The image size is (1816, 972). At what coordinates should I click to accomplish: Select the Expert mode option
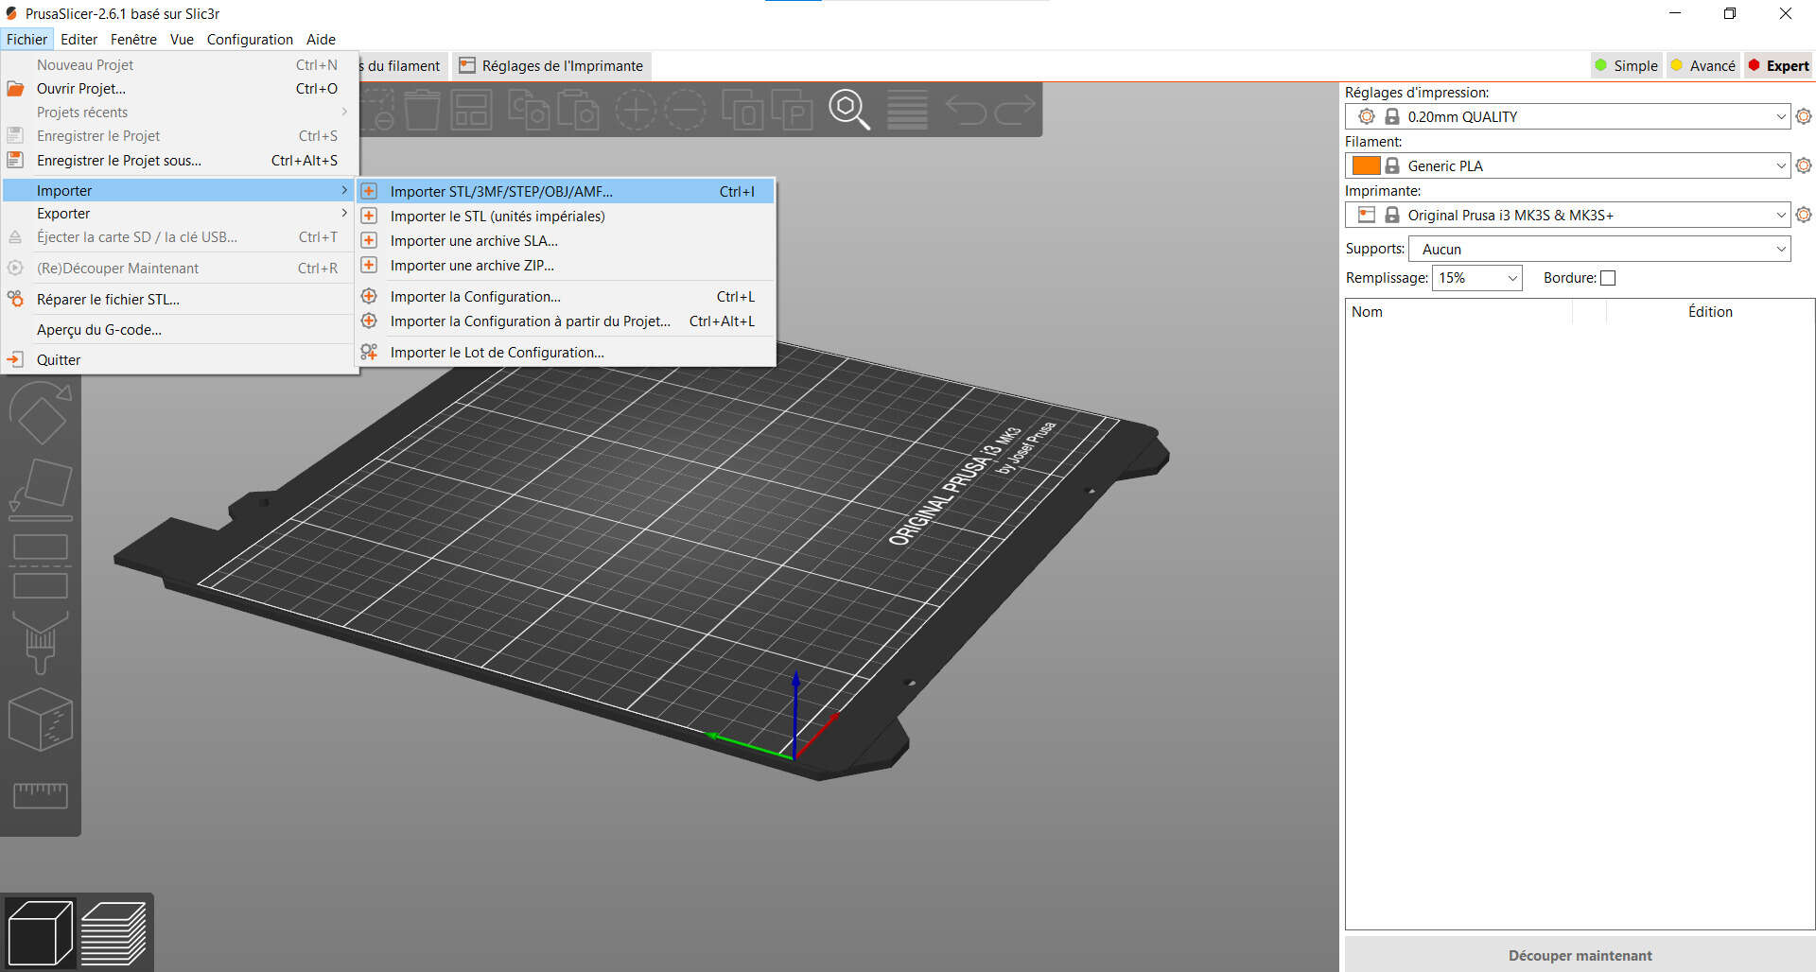click(1778, 65)
